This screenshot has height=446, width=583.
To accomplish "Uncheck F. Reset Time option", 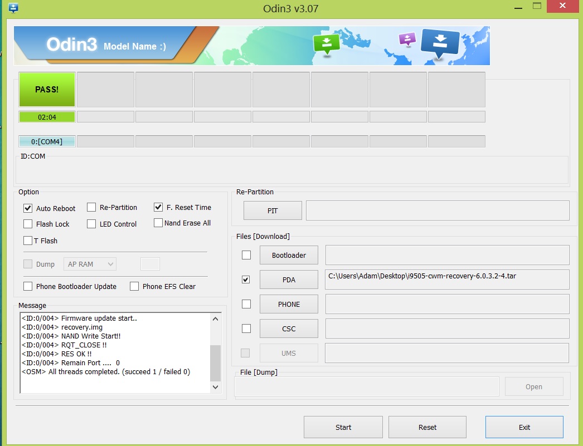I will [158, 207].
